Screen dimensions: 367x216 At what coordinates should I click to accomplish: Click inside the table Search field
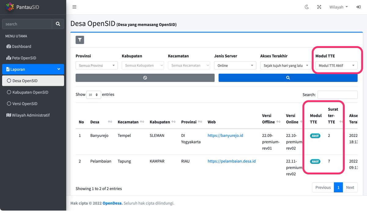(337, 95)
